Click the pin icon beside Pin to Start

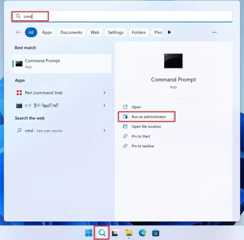click(125, 136)
